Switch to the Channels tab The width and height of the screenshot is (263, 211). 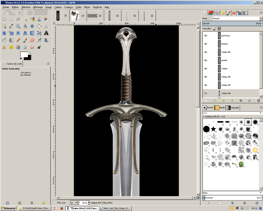pos(211,13)
